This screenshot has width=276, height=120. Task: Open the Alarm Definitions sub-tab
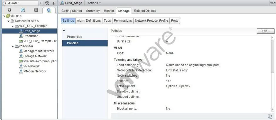pos(89,20)
